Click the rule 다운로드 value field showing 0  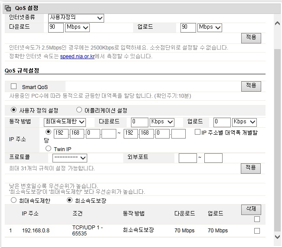140,122
